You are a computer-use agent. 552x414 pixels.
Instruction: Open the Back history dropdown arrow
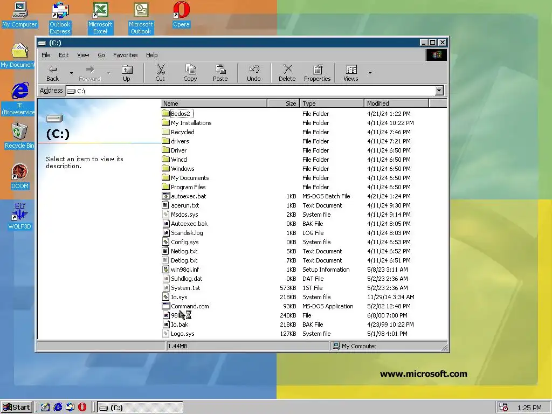point(71,73)
